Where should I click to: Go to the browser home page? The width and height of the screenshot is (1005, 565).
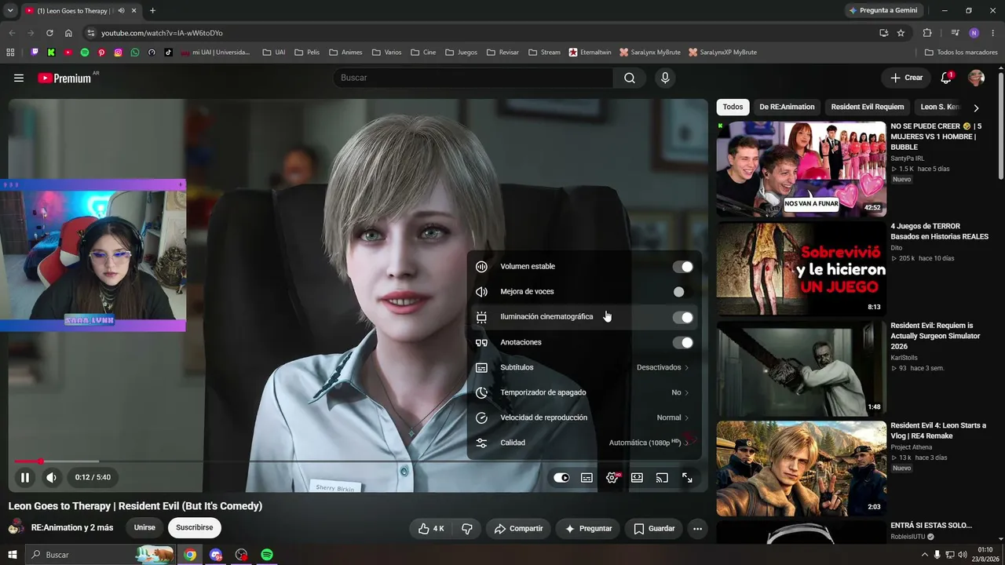pos(68,33)
